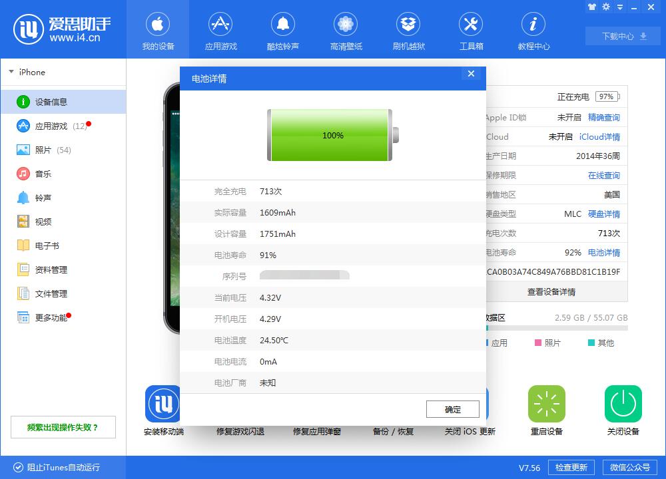The height and width of the screenshot is (479, 666).
Task: Open the iCloud详情 link
Action: (x=601, y=136)
